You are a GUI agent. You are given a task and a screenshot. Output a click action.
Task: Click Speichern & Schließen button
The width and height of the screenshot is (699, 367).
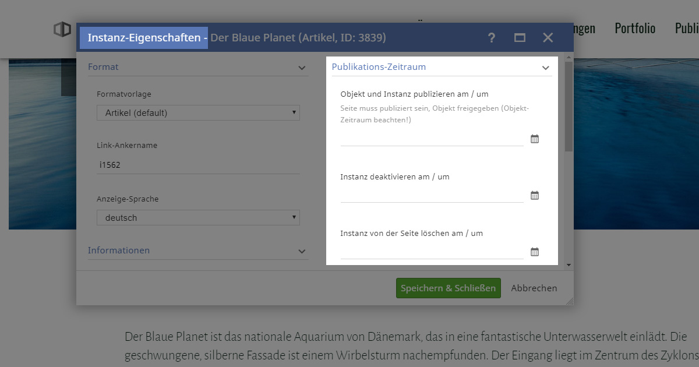point(448,288)
